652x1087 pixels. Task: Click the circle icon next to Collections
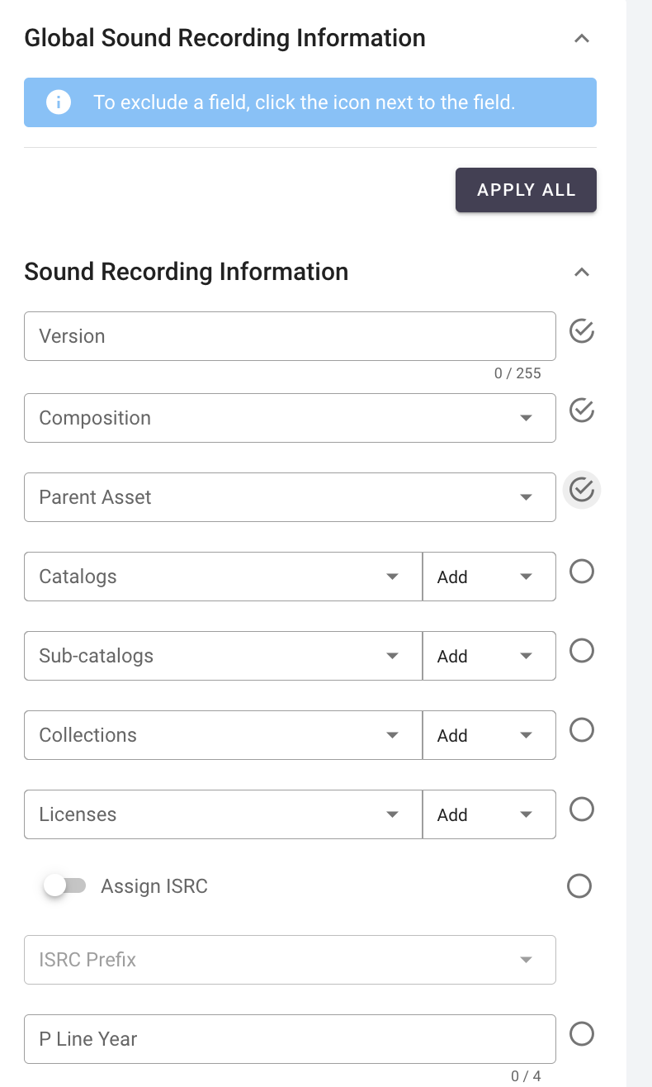[x=582, y=730]
